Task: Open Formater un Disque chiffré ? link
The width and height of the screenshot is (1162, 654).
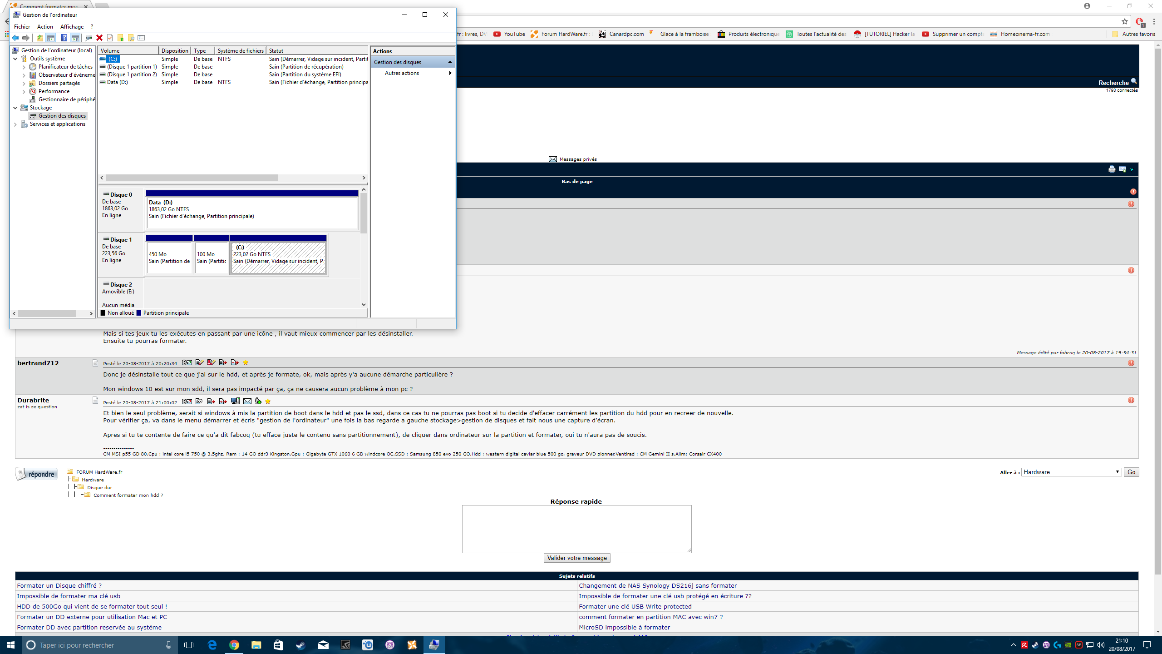Action: pos(59,586)
